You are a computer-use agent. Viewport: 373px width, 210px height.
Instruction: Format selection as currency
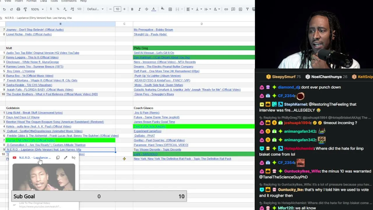[x=51, y=9]
